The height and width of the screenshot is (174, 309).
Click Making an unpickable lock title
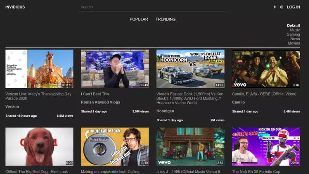(x=110, y=172)
